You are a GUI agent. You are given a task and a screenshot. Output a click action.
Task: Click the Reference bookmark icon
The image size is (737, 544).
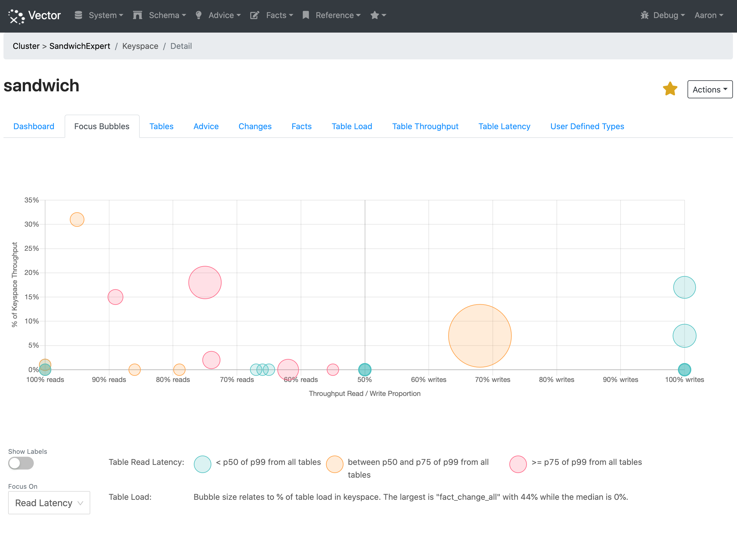[306, 15]
